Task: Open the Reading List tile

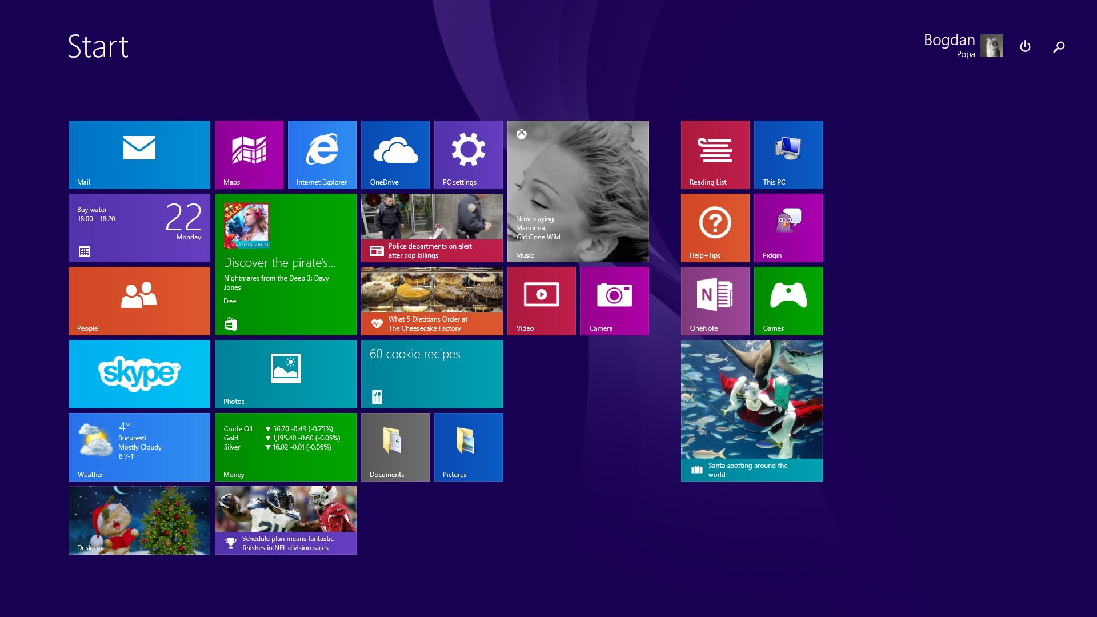Action: tap(715, 155)
